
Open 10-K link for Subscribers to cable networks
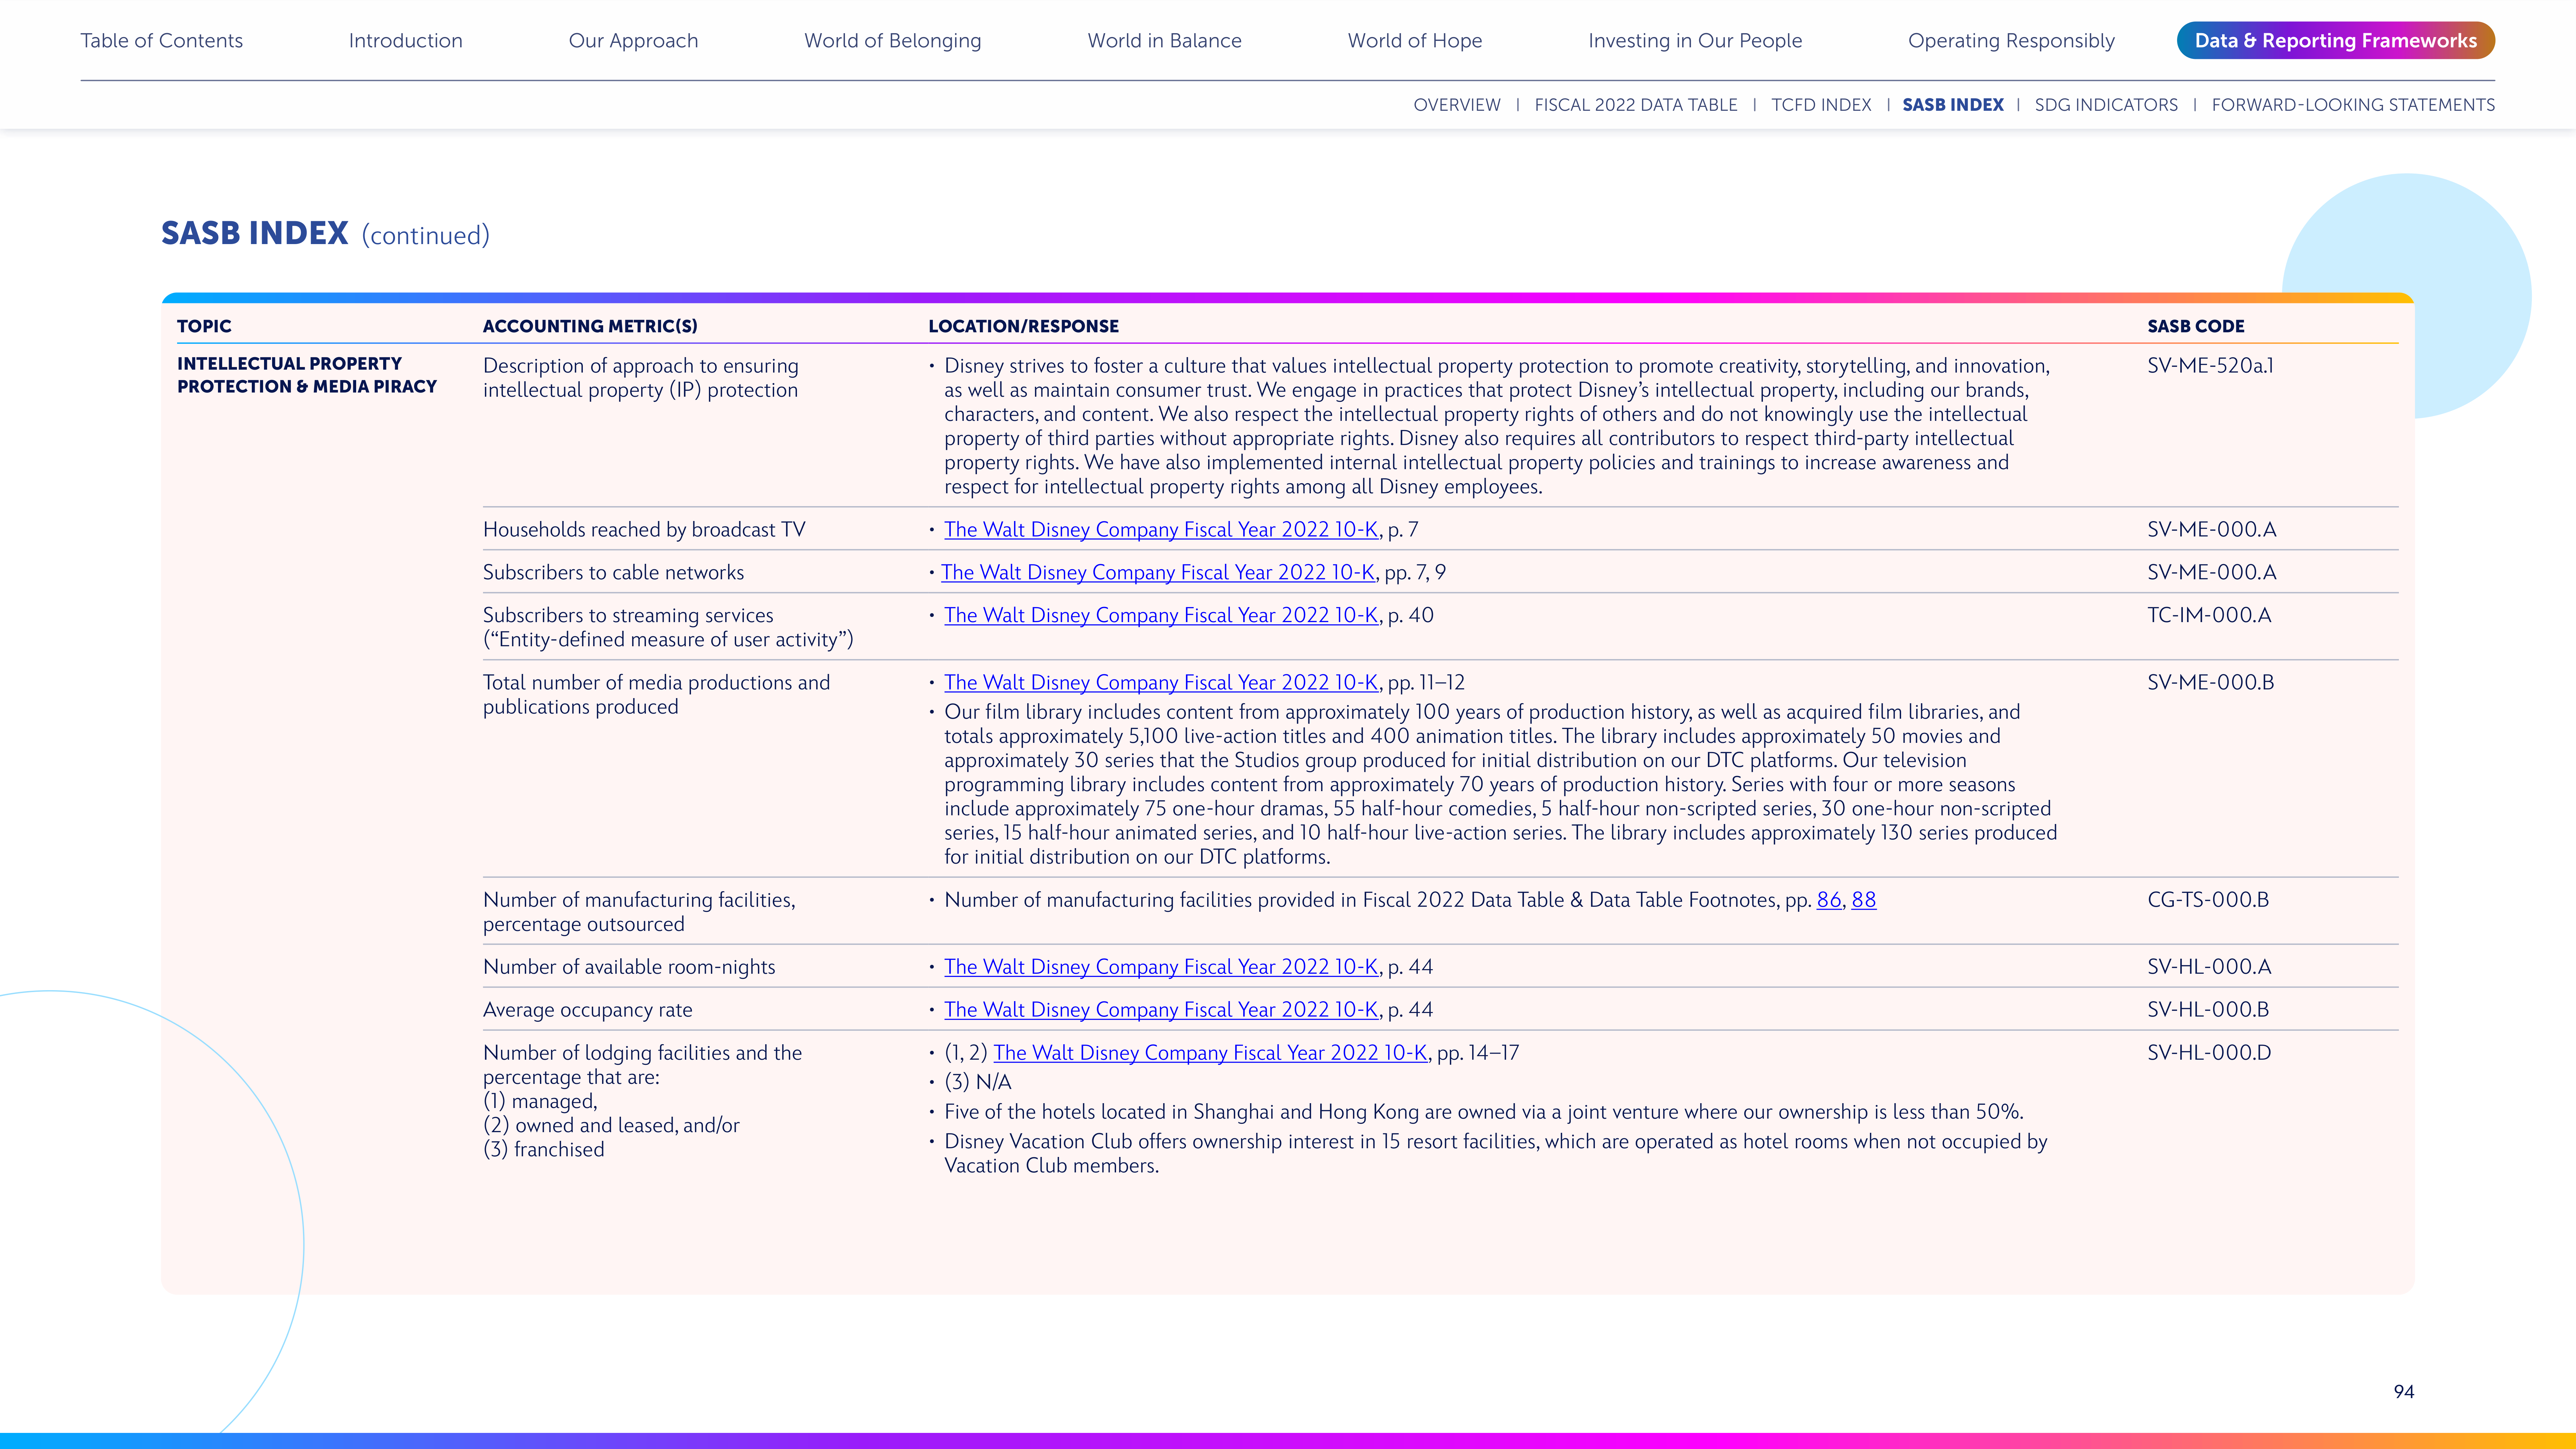1158,573
